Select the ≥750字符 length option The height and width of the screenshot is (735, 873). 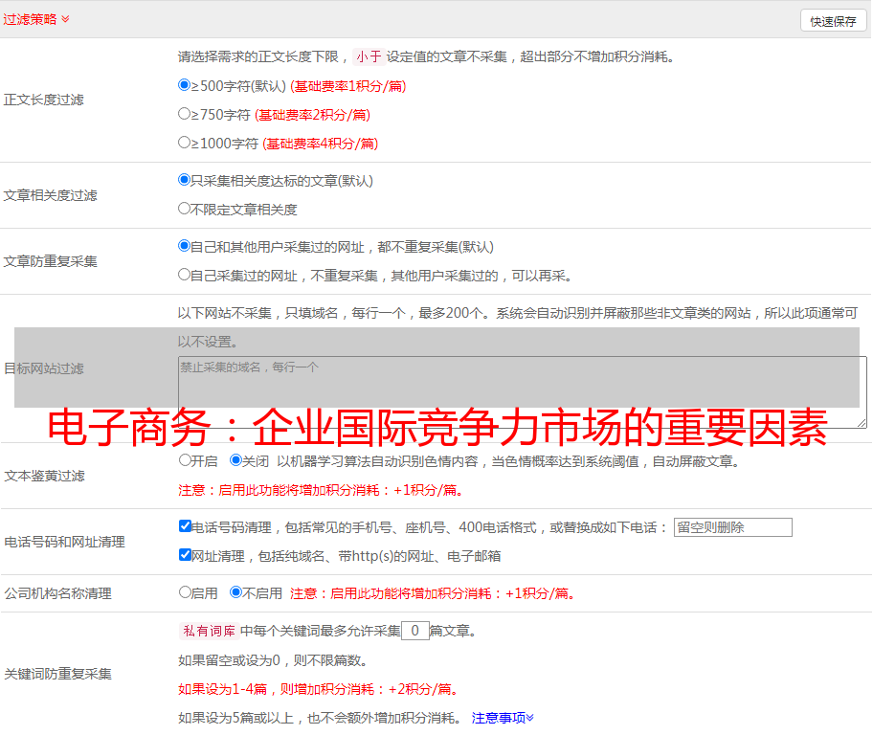[x=185, y=114]
